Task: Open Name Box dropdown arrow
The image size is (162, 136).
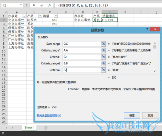Action: [x=21, y=5]
